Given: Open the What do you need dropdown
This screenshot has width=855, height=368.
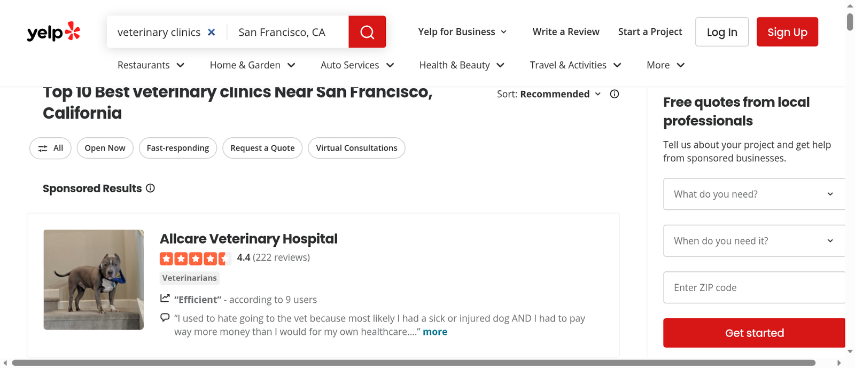Looking at the screenshot, I should click(x=754, y=194).
